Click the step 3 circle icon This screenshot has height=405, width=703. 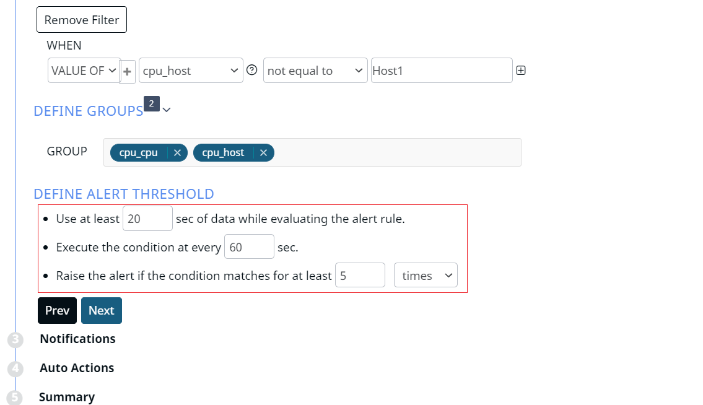pos(15,339)
